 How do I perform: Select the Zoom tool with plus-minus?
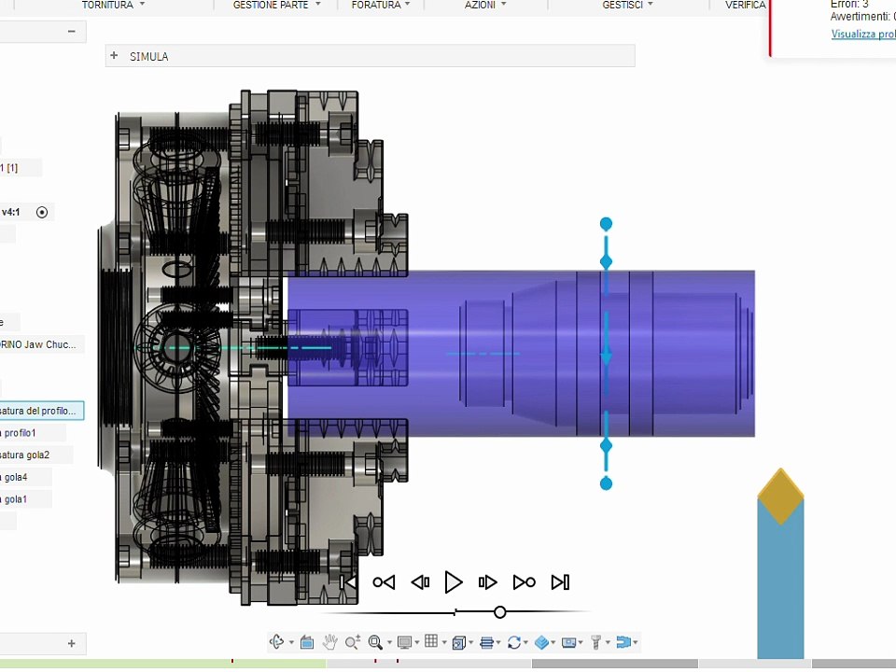coord(353,642)
